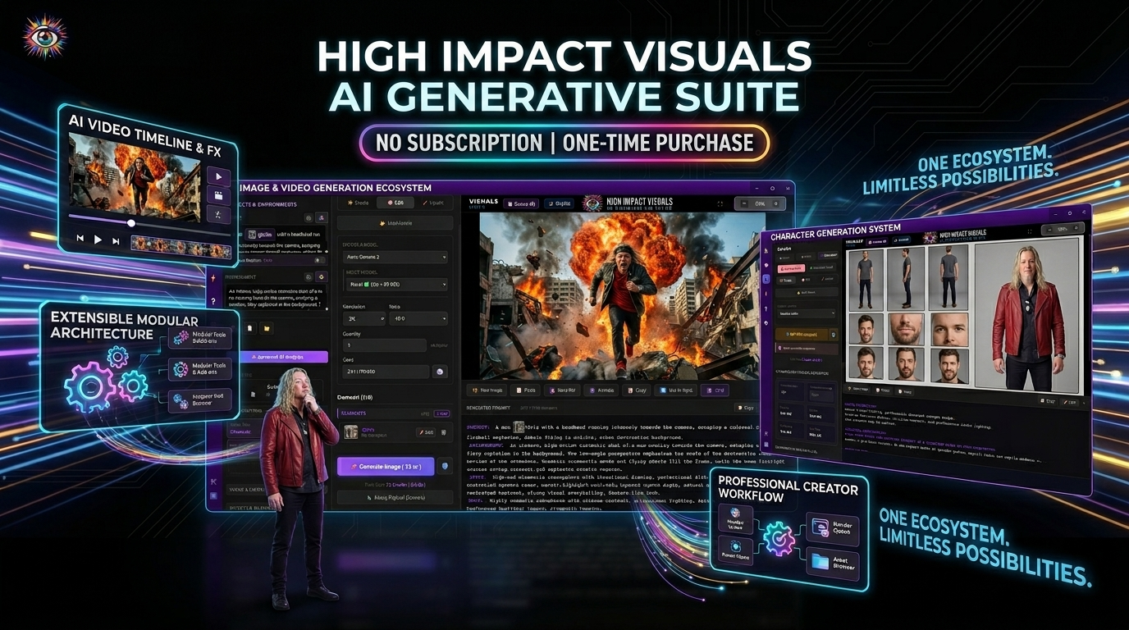1129x630 pixels.
Task: Select side-profile full-body thumbnail in Character window
Action: (905, 278)
